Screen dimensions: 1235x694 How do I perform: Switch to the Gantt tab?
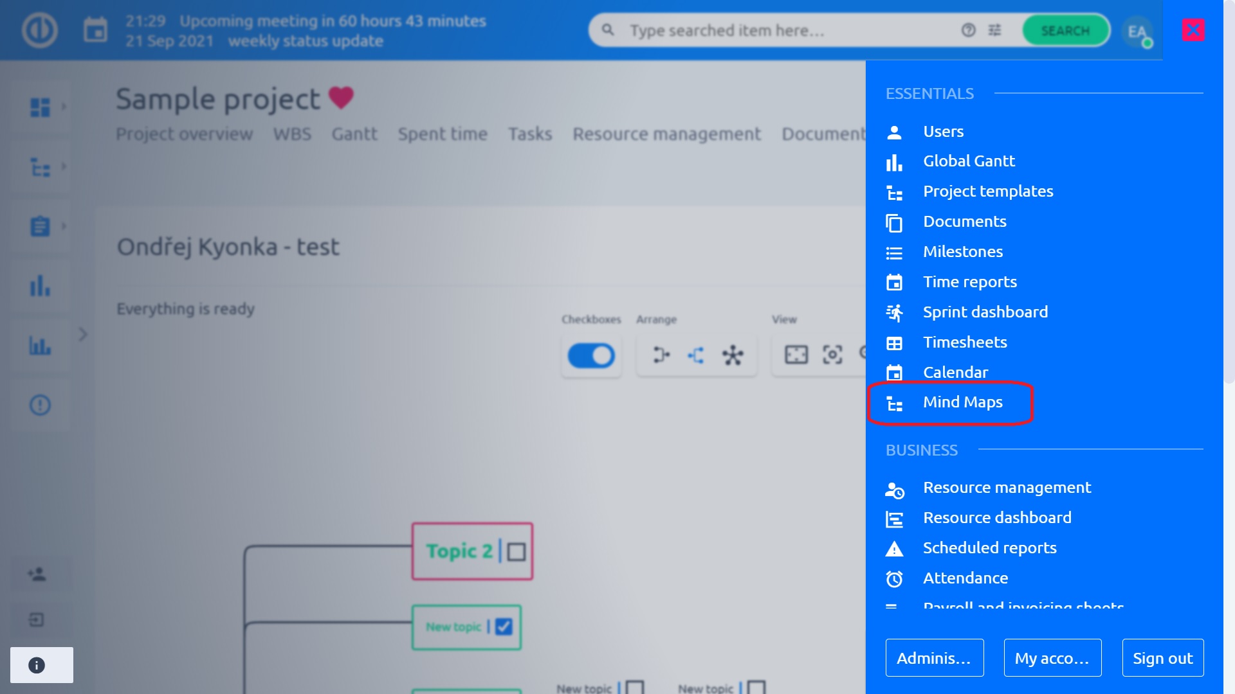tap(354, 134)
